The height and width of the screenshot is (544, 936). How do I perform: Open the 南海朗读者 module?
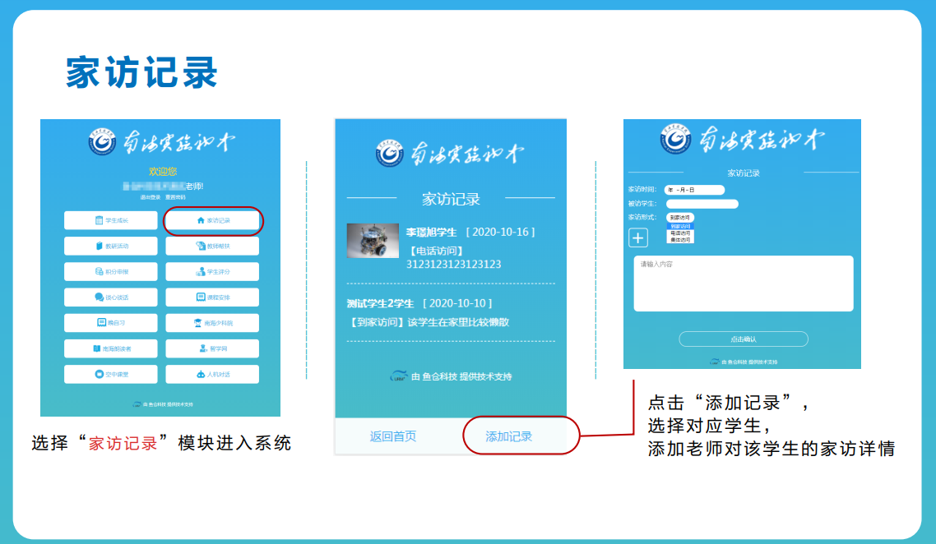pyautogui.click(x=110, y=348)
